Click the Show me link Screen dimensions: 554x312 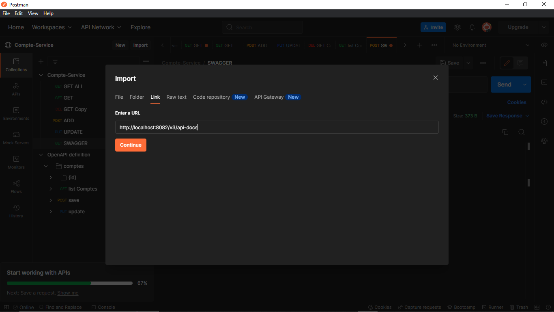[x=68, y=292]
